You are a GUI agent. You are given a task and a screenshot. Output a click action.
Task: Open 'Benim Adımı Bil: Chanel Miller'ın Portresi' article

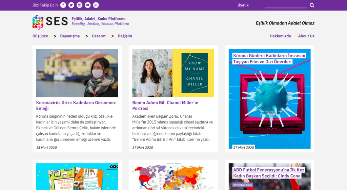coord(165,106)
